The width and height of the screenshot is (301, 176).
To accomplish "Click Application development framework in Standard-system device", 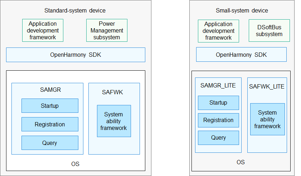I will coord(43,30).
